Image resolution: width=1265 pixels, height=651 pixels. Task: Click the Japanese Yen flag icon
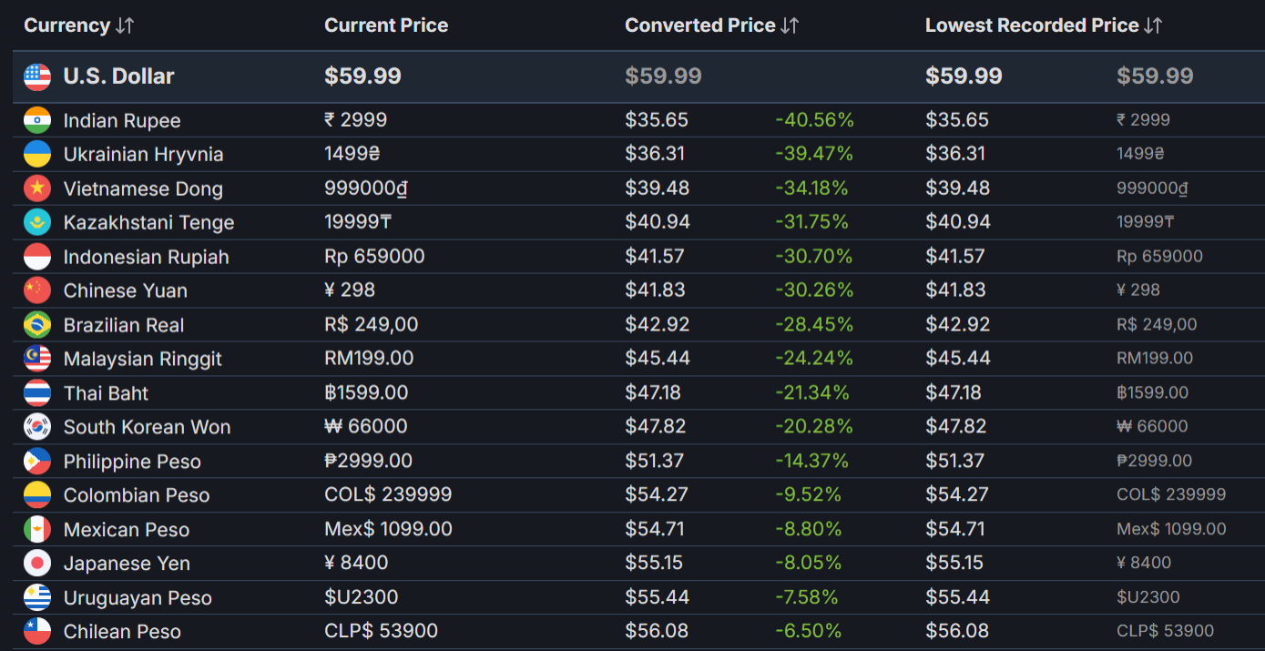[x=37, y=564]
